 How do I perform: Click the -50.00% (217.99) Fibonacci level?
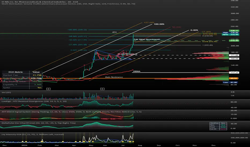(x=78, y=40)
